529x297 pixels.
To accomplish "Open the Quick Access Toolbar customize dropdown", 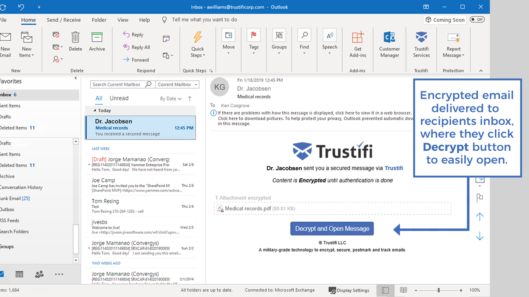I will coord(39,7).
